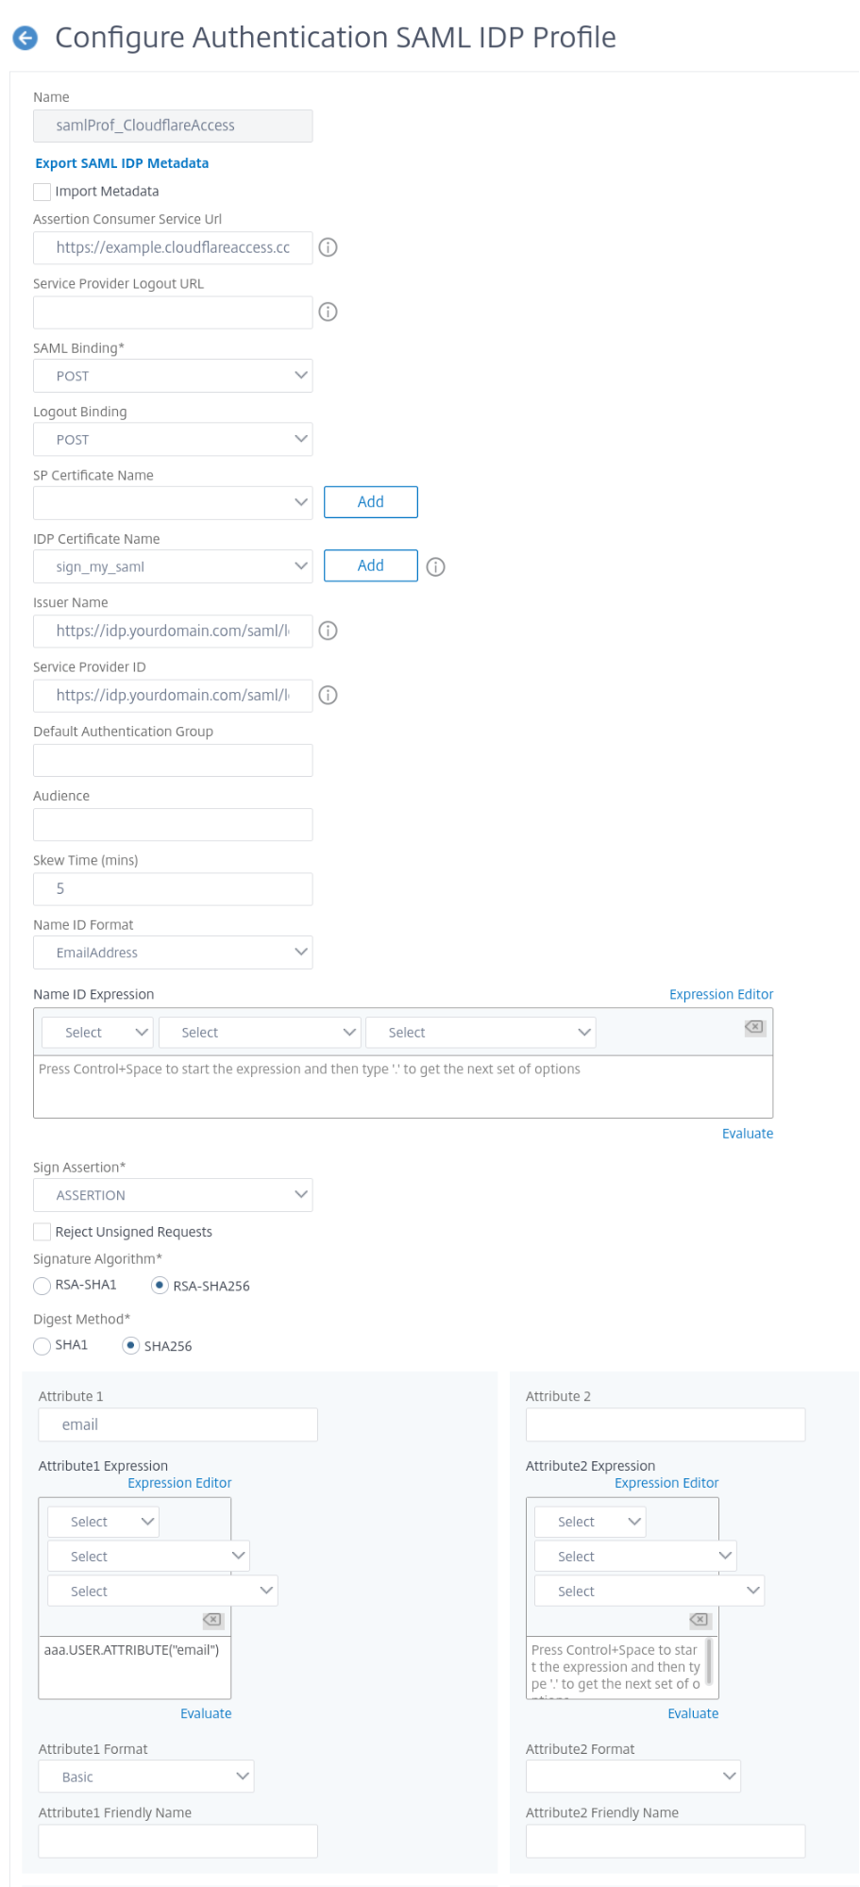Open the info tooltip for Service Provider ID
Image resolution: width=860 pixels, height=1887 pixels.
(329, 696)
